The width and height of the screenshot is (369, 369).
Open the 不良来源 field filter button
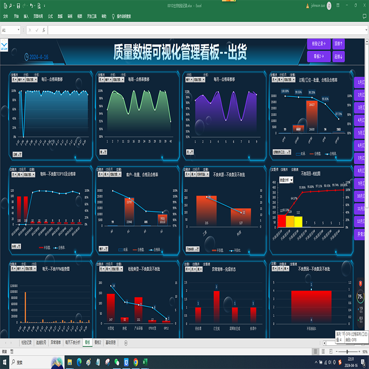pyautogui.click(x=192, y=249)
